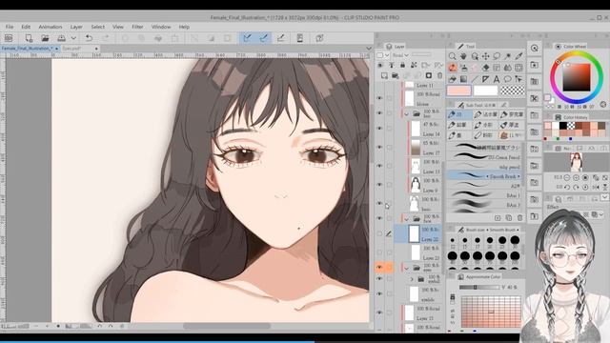
Task: Choose the inky pencil sub tool
Action: click(483, 167)
